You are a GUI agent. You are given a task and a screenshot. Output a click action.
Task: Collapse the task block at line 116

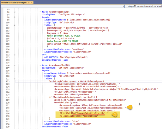(x=15, y=65)
